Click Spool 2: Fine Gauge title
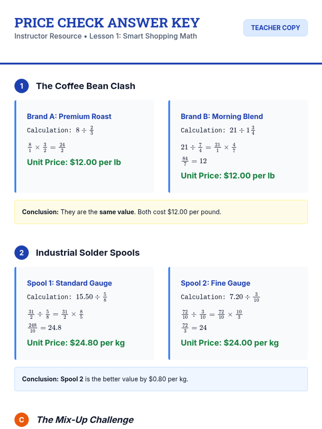The width and height of the screenshot is (322, 429). point(215,283)
